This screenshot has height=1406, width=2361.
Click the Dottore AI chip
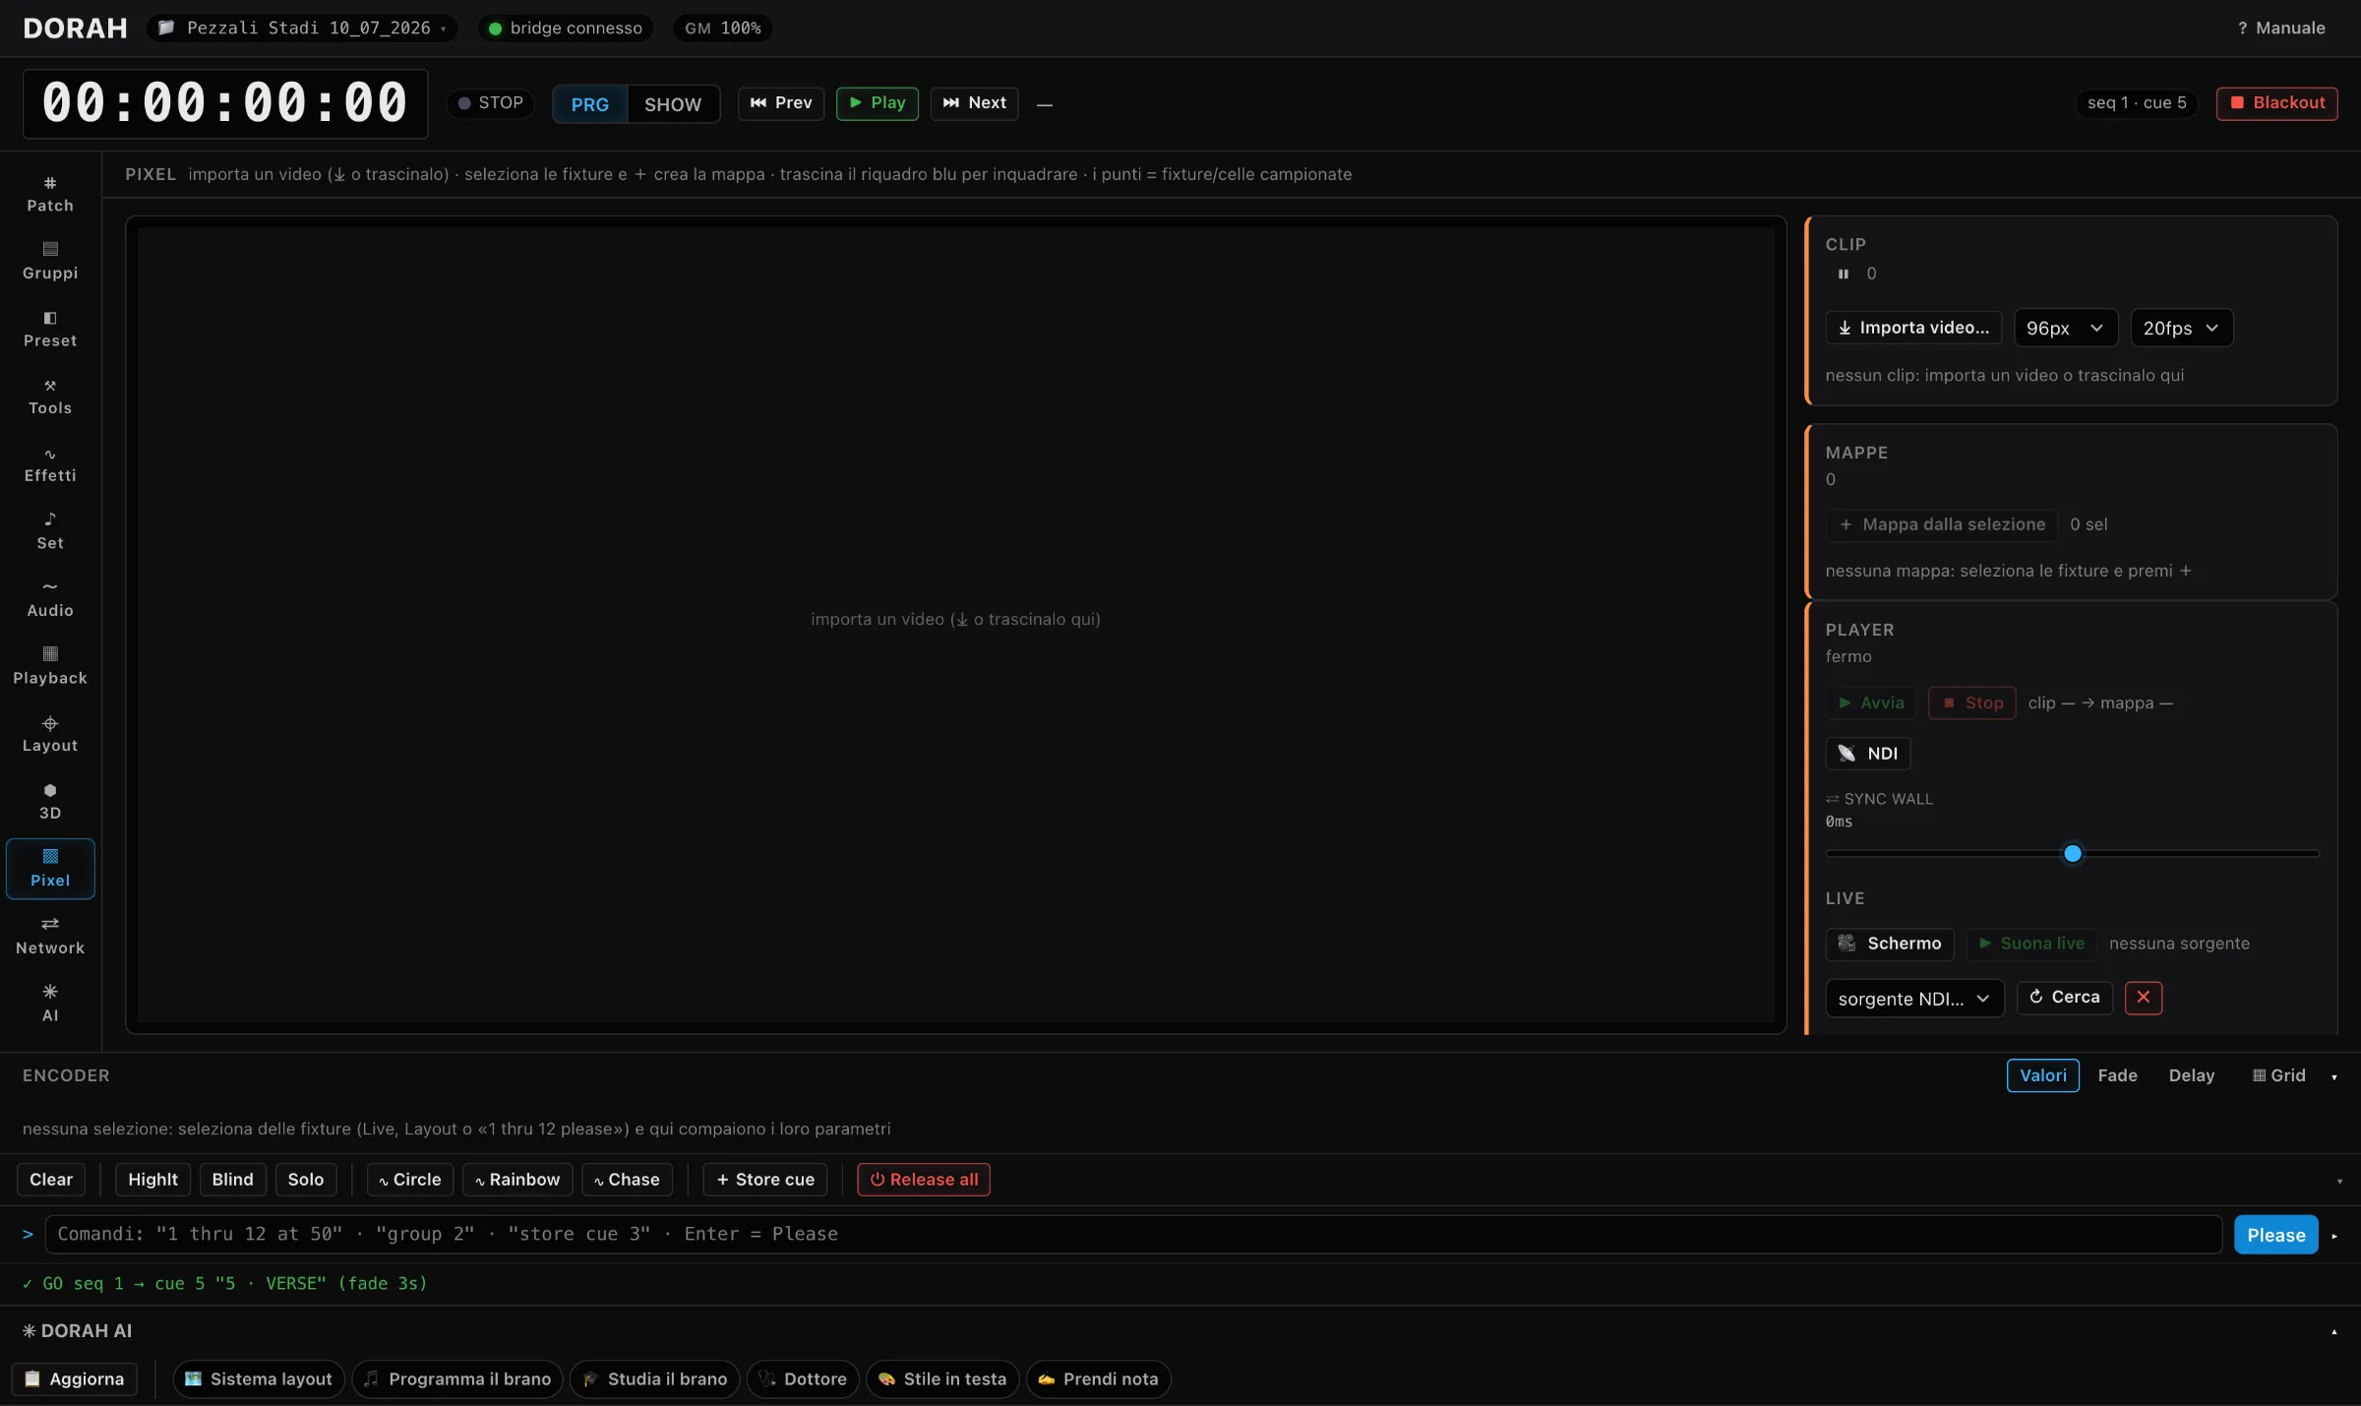coord(803,1379)
